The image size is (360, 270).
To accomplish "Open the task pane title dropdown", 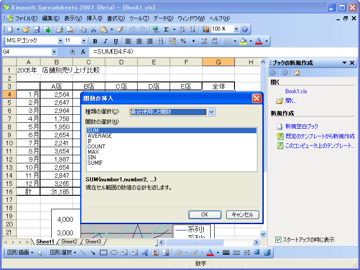I will click(344, 63).
